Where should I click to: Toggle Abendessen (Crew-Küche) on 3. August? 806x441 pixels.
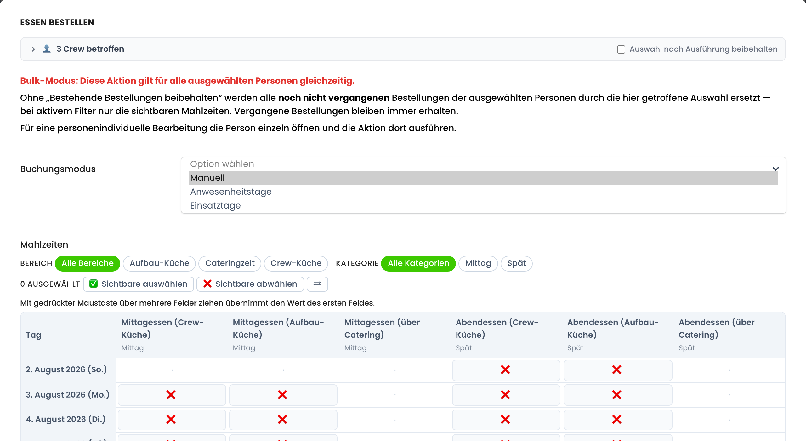pyautogui.click(x=506, y=395)
